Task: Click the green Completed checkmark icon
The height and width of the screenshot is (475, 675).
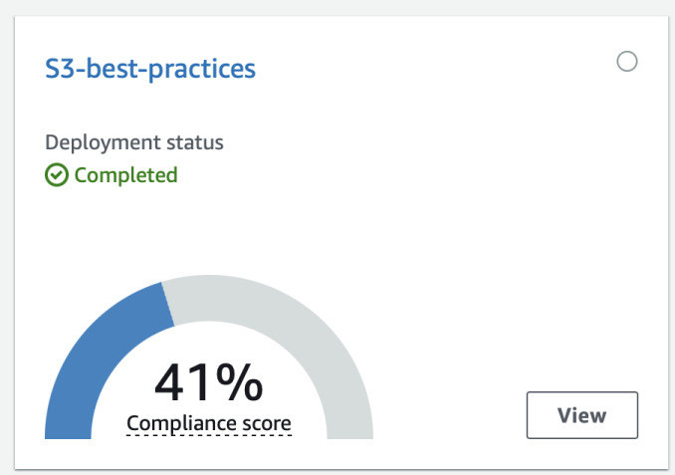Action: point(58,176)
